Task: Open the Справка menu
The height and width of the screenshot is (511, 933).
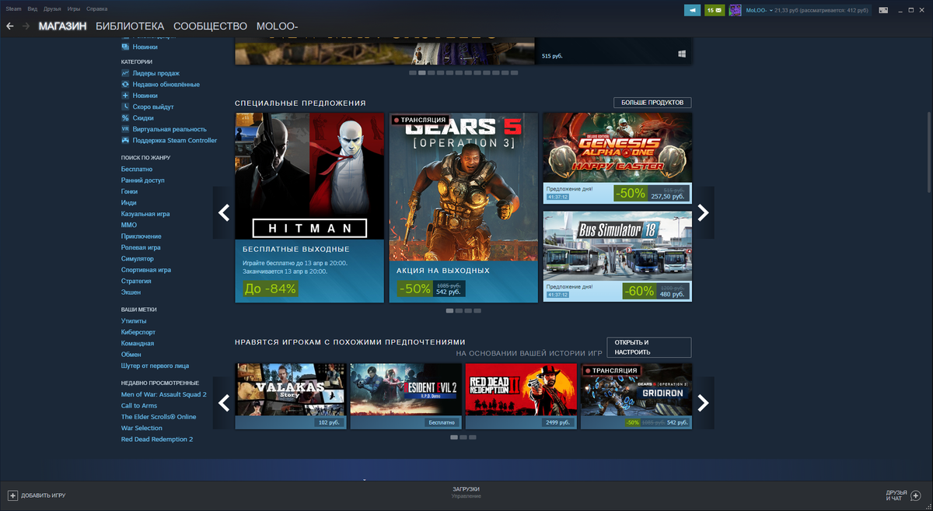Action: (x=97, y=9)
